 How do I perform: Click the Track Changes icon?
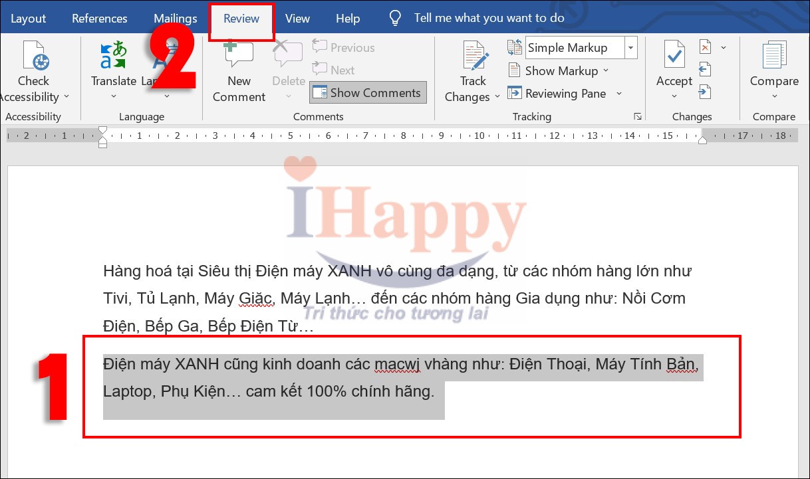474,56
